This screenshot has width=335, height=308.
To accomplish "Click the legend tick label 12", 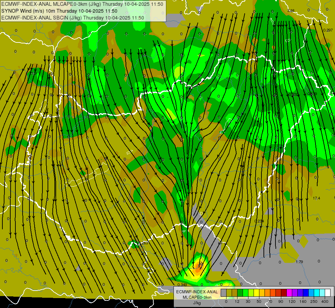I will 237,301.
